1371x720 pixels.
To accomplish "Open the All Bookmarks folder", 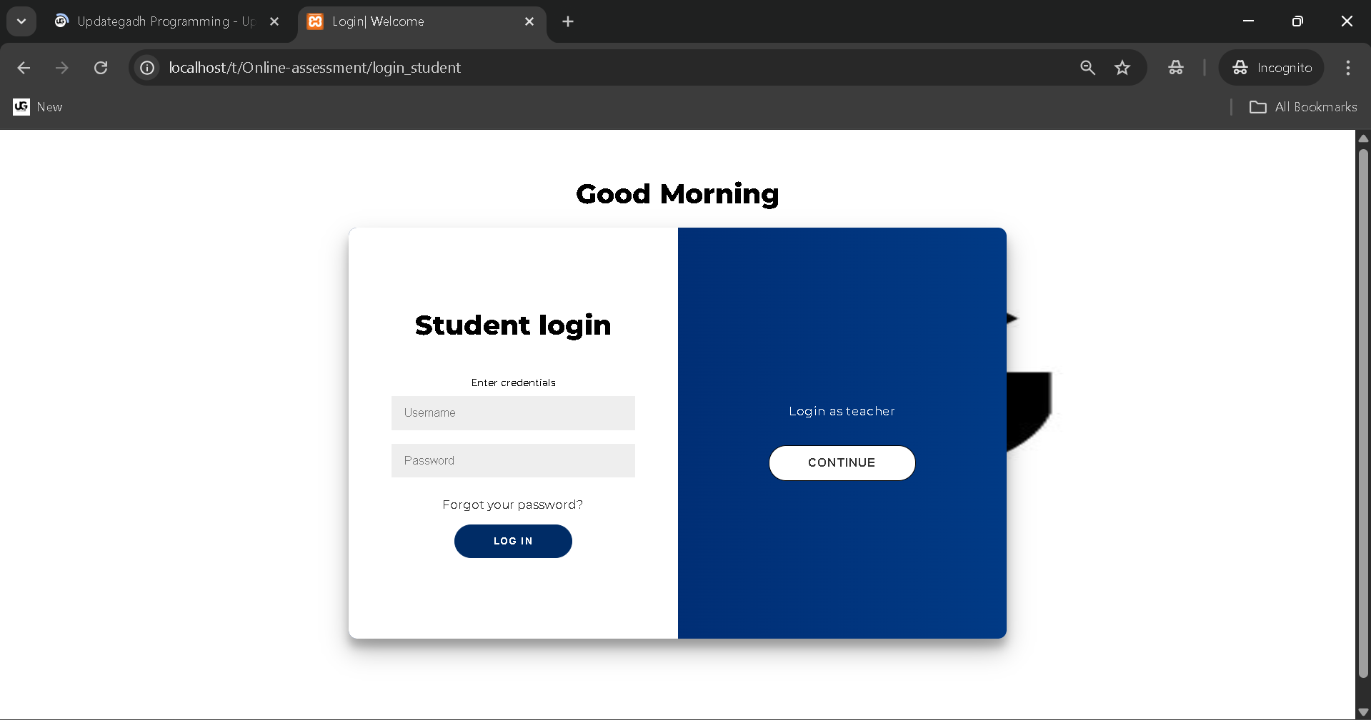I will pos(1303,107).
